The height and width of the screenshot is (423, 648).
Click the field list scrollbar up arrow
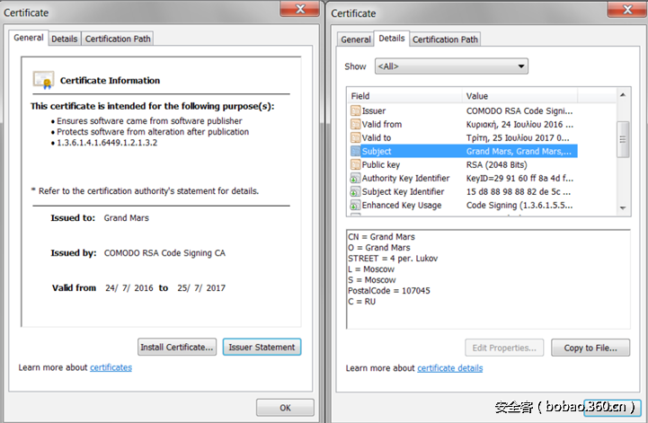pos(623,95)
